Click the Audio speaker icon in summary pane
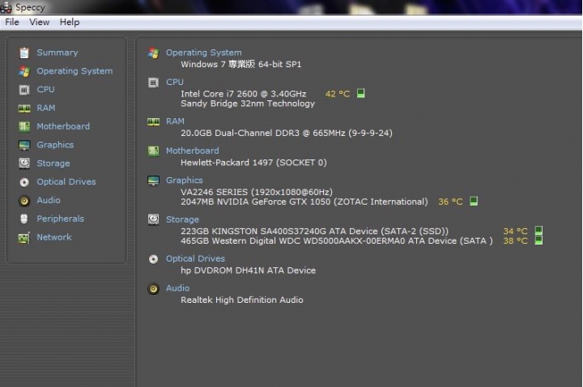Screen dimensions: 583x387 153,288
